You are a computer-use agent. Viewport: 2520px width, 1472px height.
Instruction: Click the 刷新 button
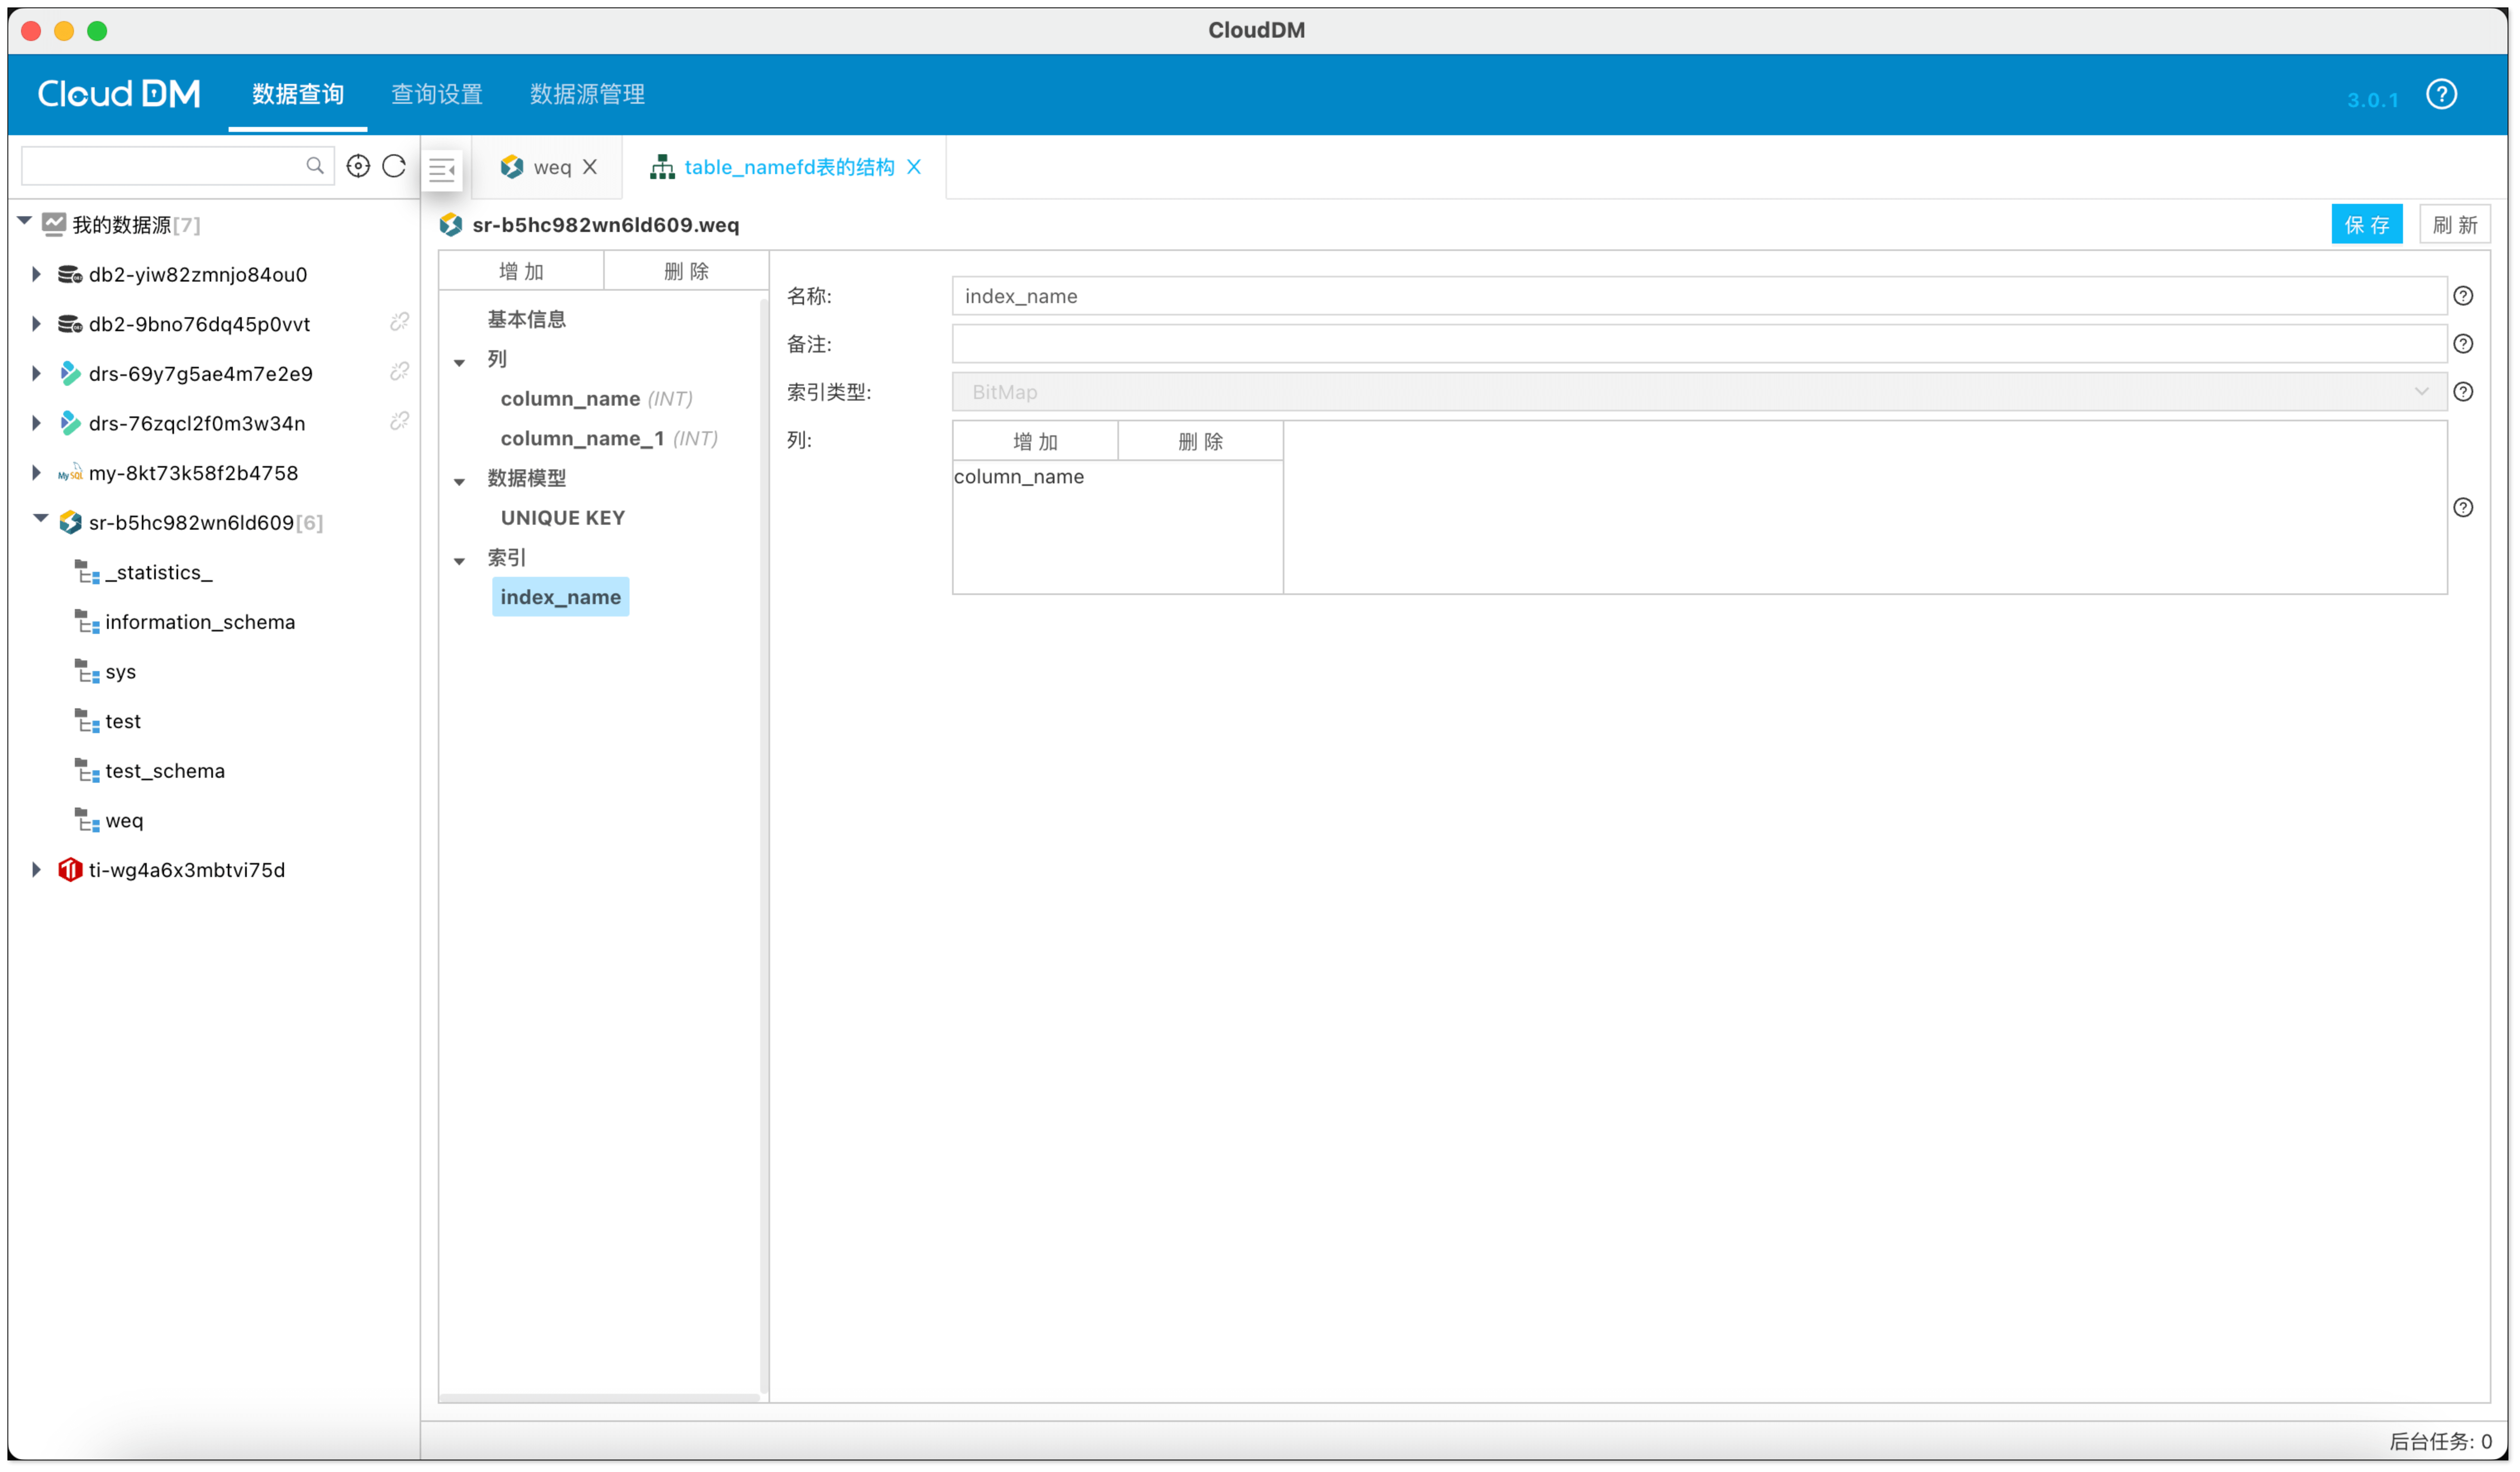click(2455, 225)
